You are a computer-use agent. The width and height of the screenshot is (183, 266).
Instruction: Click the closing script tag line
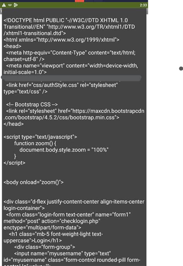pyautogui.click(x=14, y=163)
